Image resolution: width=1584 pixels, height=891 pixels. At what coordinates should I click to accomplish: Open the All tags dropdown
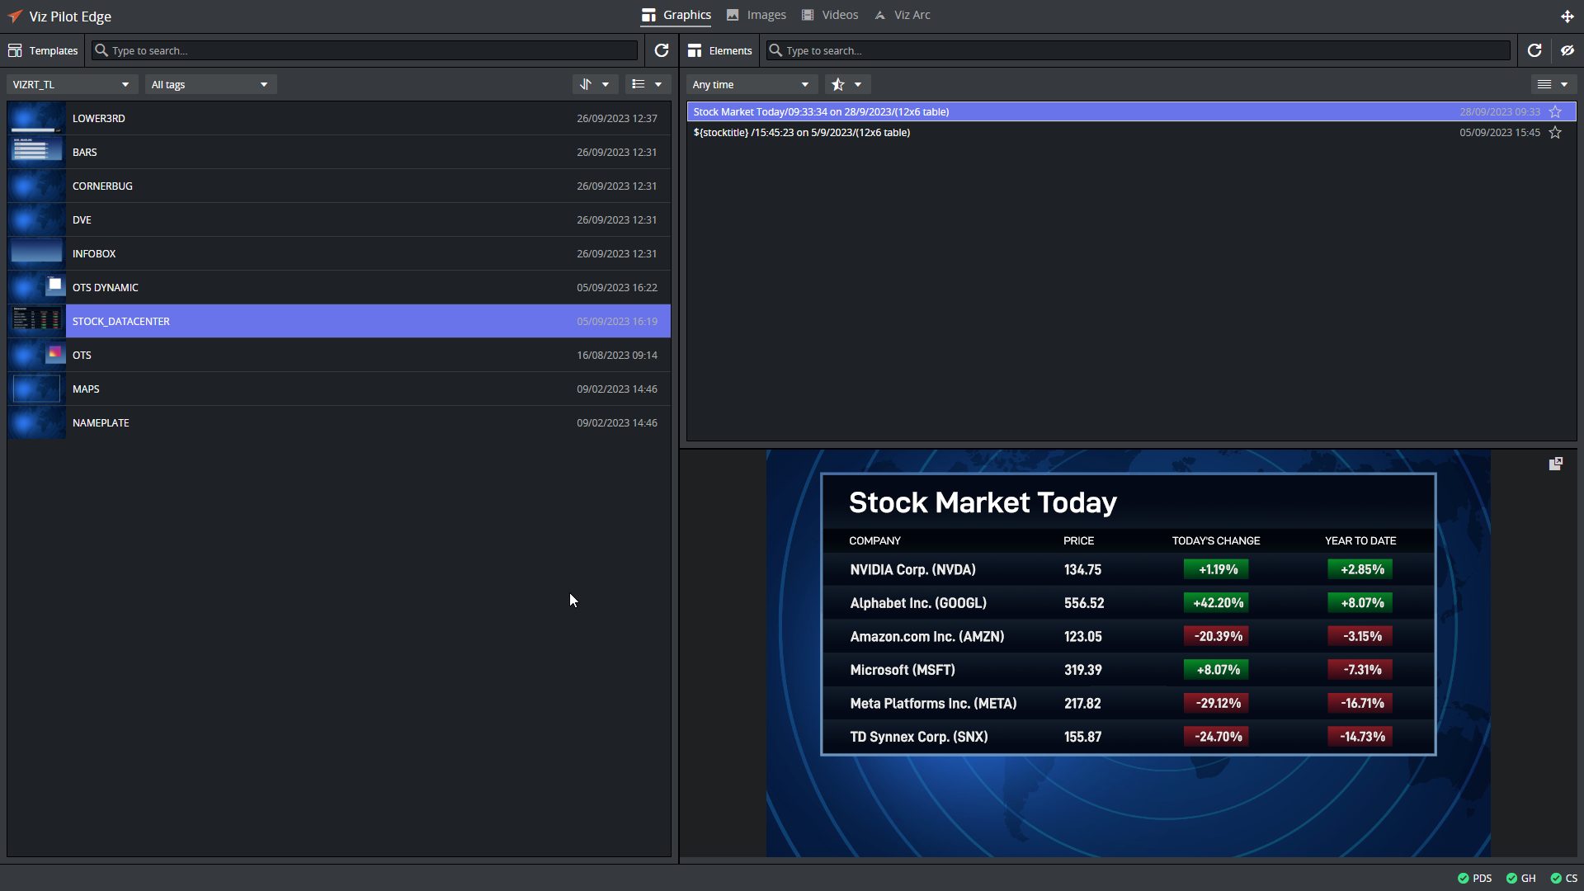[210, 84]
